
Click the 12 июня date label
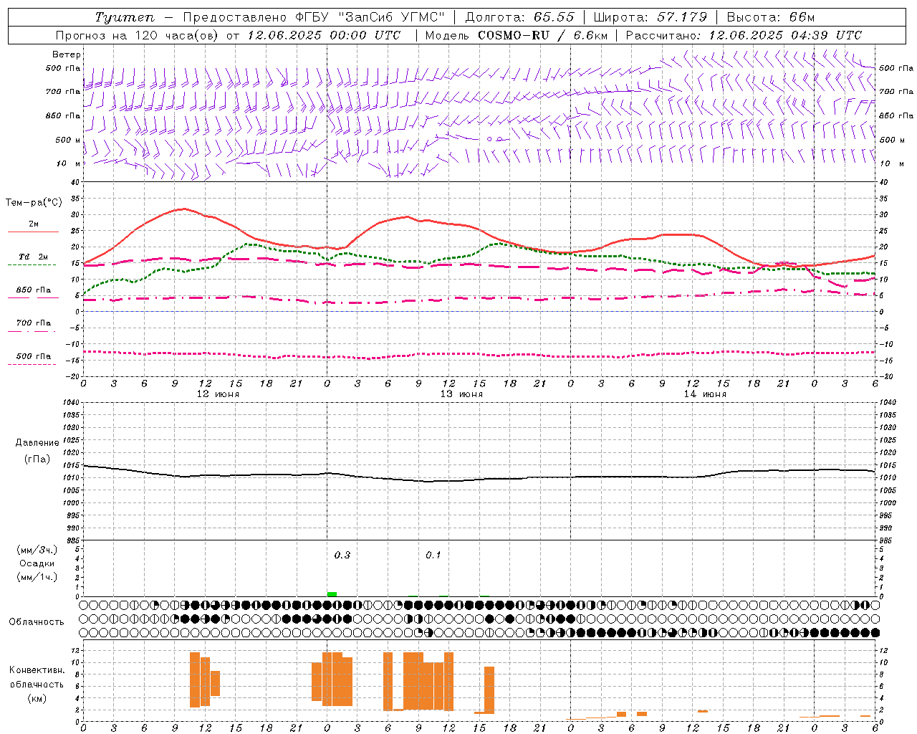[218, 394]
